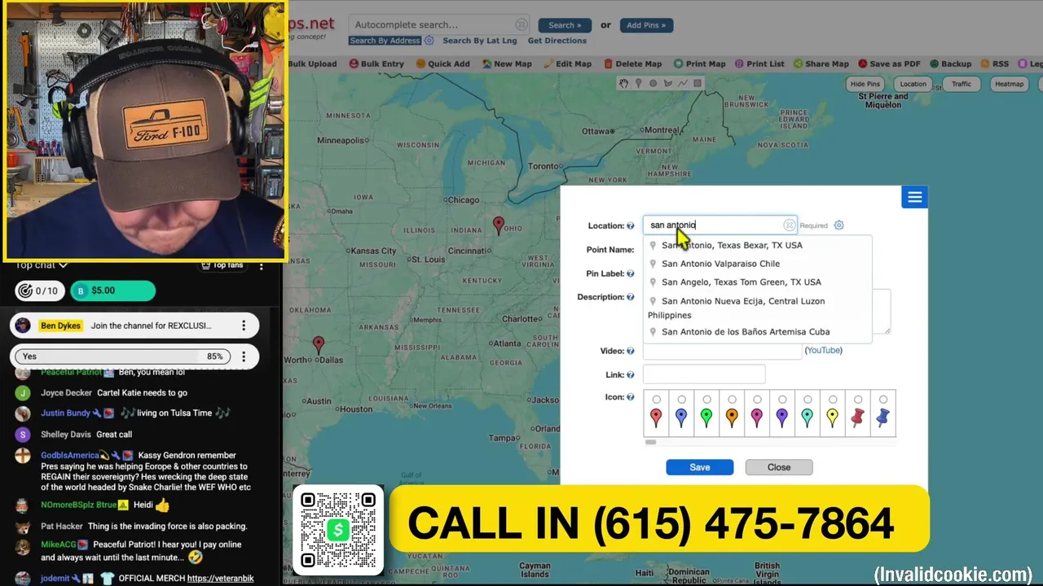Click the help icon beside Pin Label
This screenshot has height=586, width=1043.
(x=631, y=274)
